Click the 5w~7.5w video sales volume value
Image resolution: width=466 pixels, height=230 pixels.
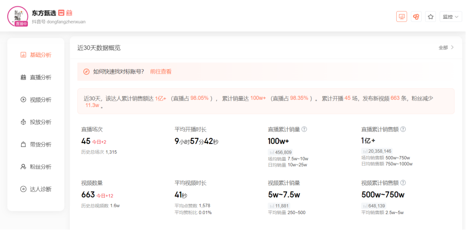tap(284, 195)
